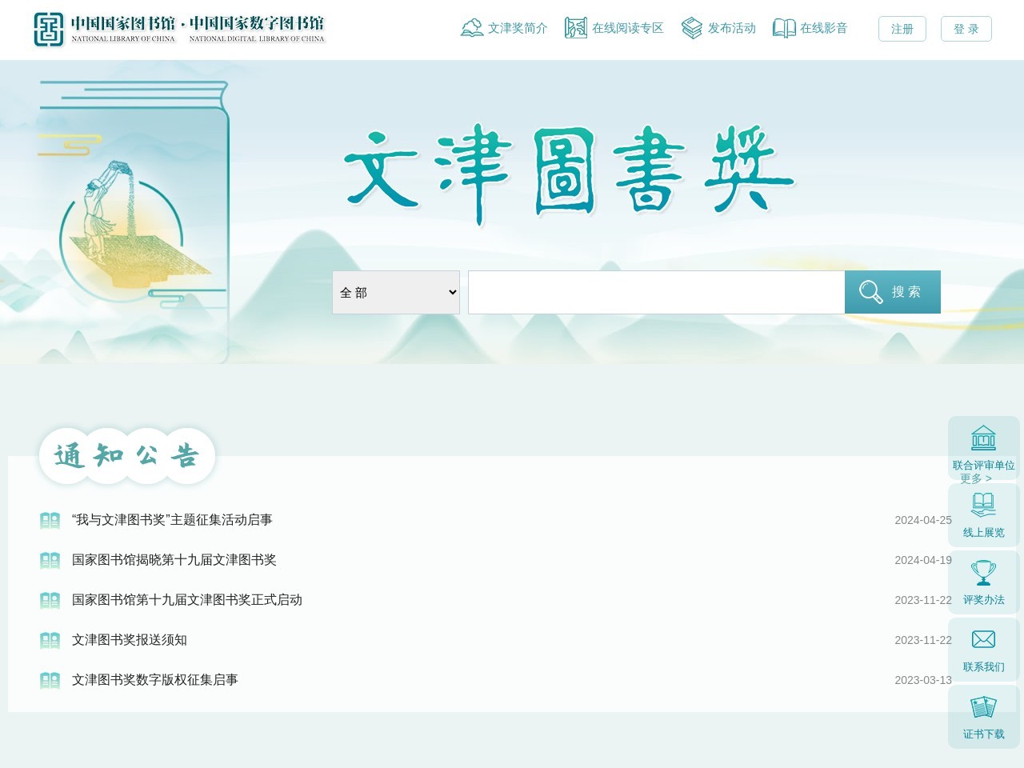Viewport: 1024px width, 768px height.
Task: Click the 登录 login button
Action: pos(966,29)
